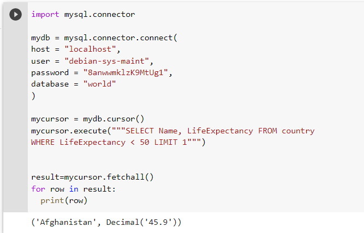364x233 pixels.
Task: Click the LifeExpectancy FROM country text
Action: coord(250,131)
